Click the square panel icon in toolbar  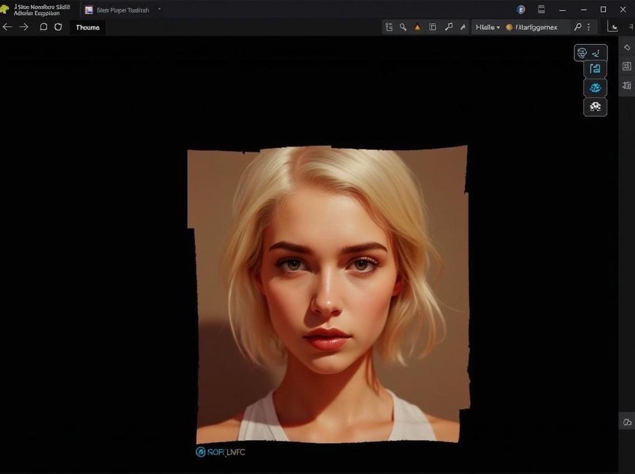pos(433,27)
